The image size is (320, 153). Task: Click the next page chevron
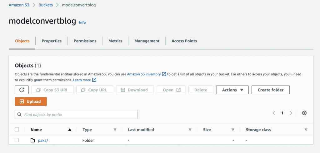click(291, 113)
